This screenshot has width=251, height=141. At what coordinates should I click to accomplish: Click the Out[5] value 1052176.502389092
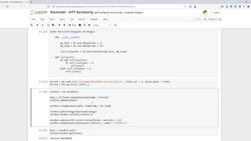click(x=61, y=138)
